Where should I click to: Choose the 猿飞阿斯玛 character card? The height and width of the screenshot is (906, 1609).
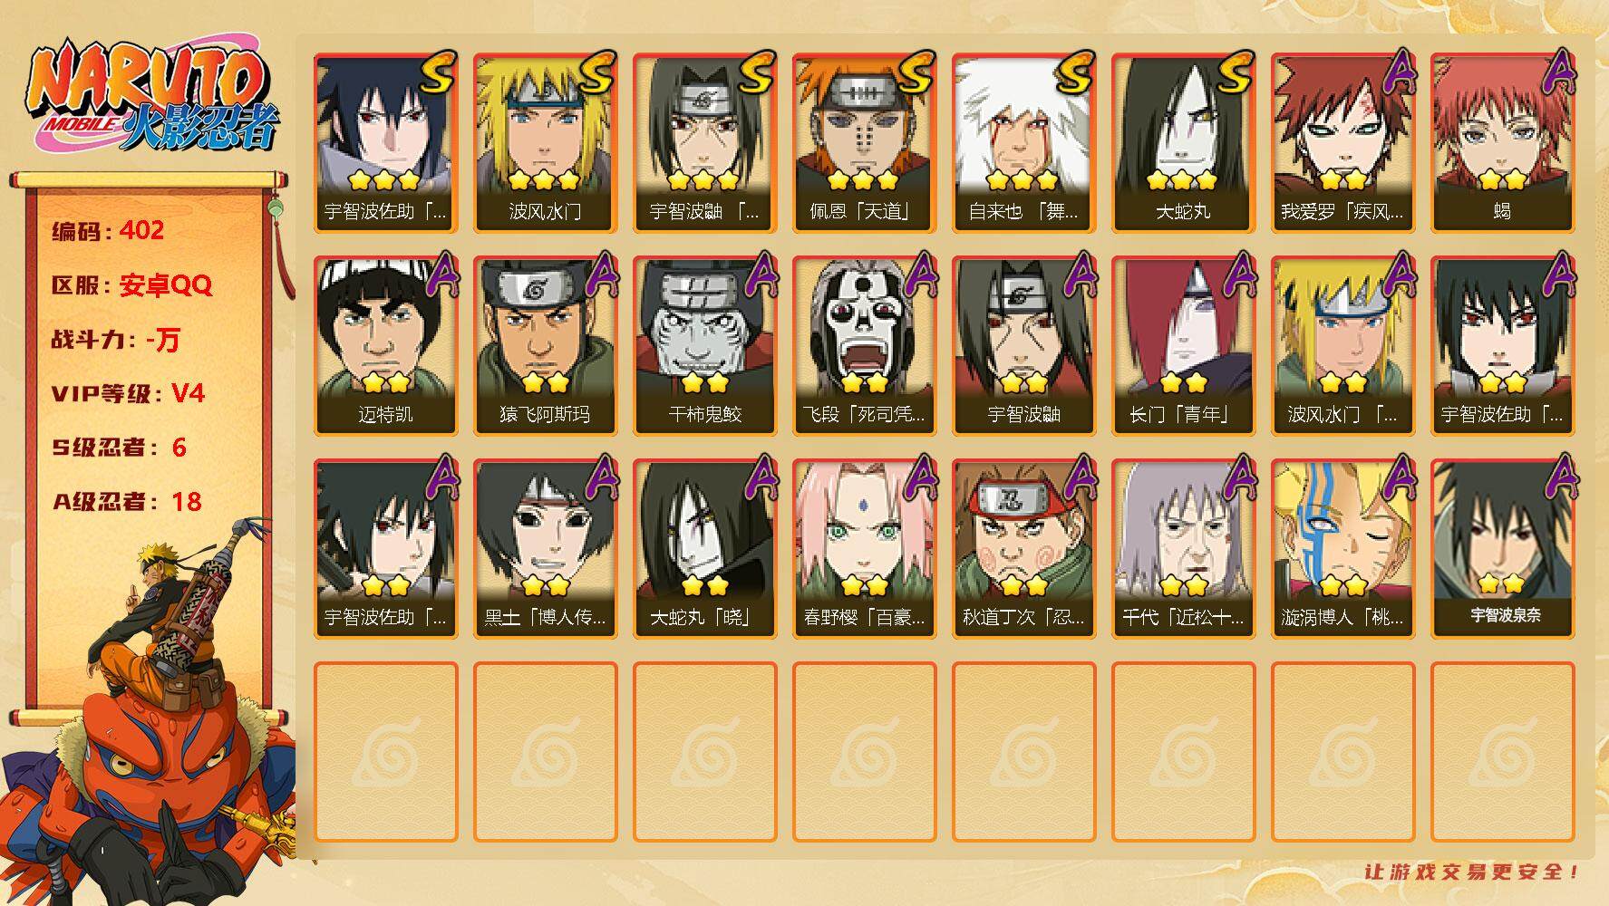545,345
